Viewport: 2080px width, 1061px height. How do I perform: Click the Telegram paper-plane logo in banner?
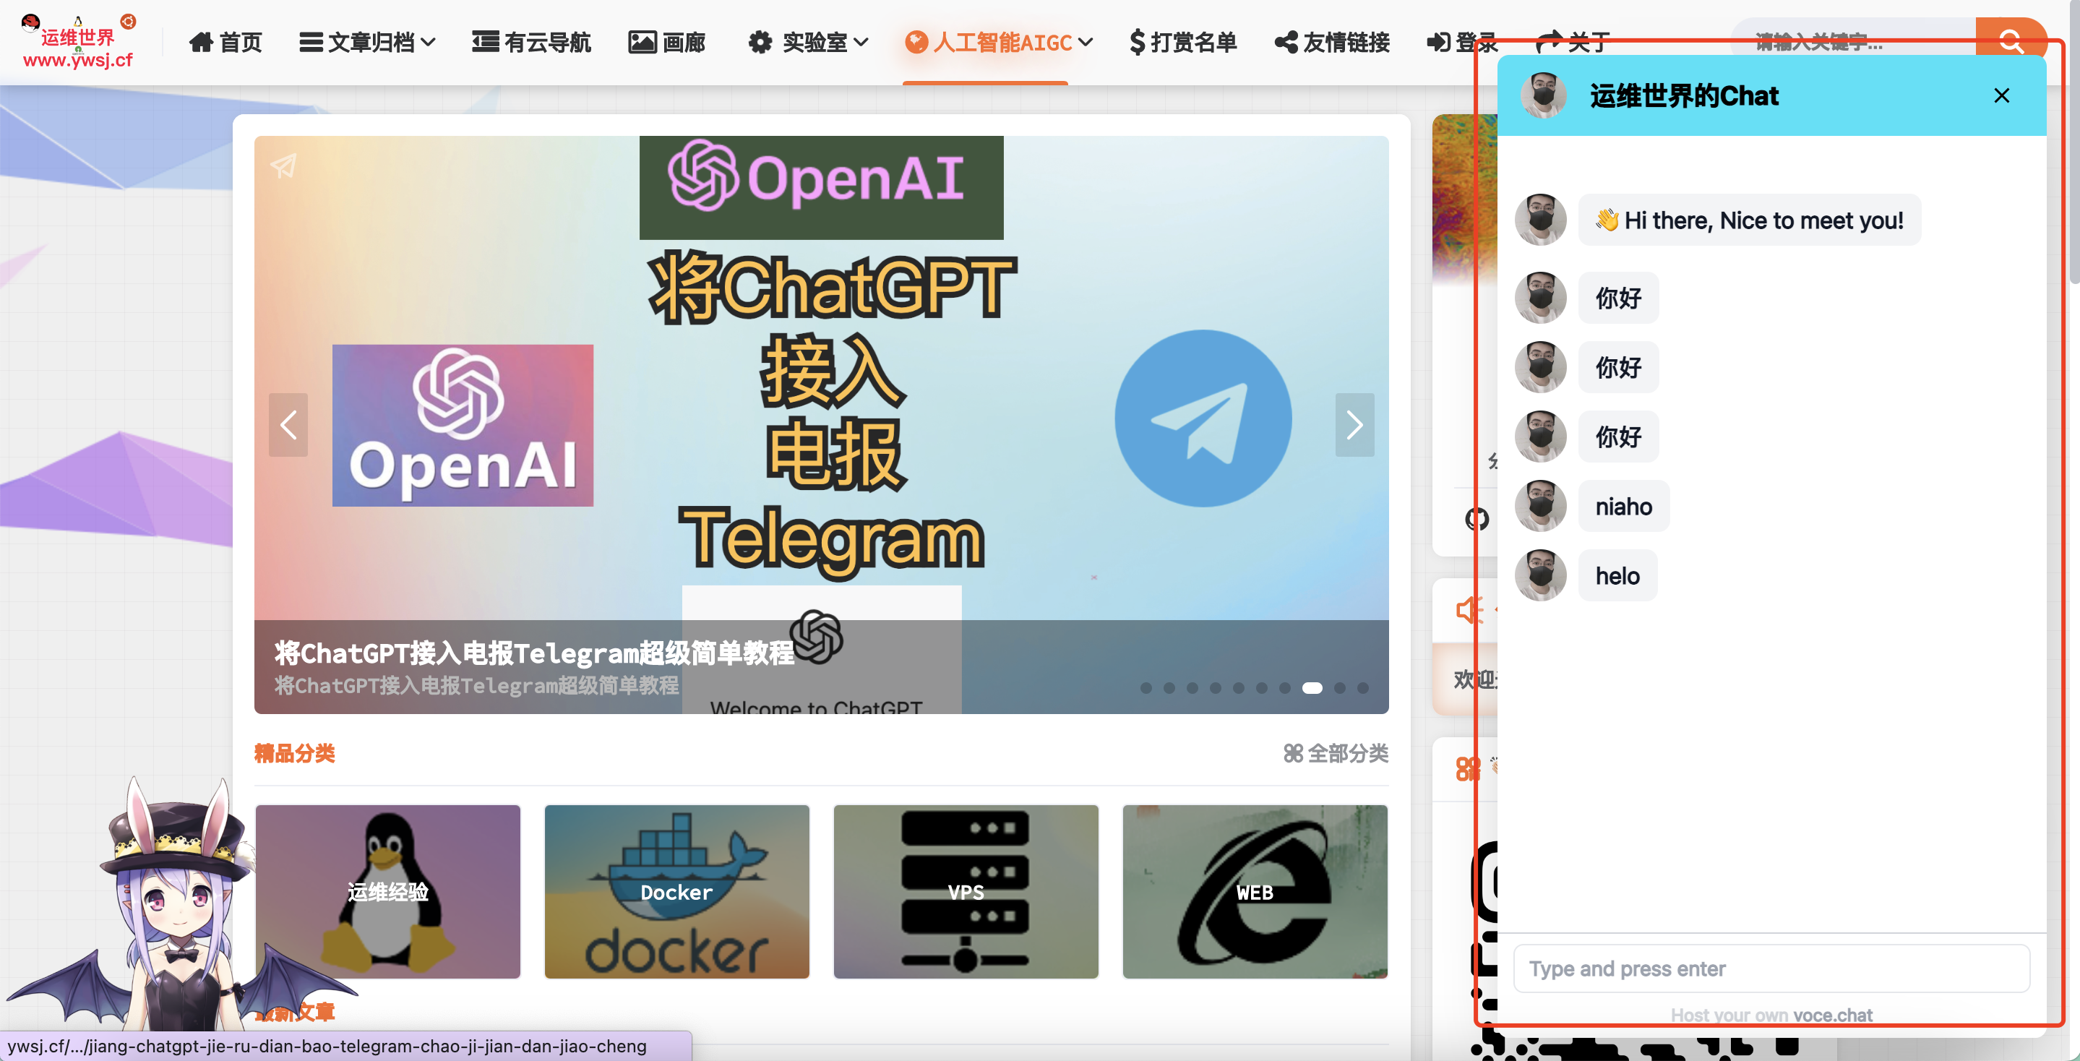(x=1203, y=418)
